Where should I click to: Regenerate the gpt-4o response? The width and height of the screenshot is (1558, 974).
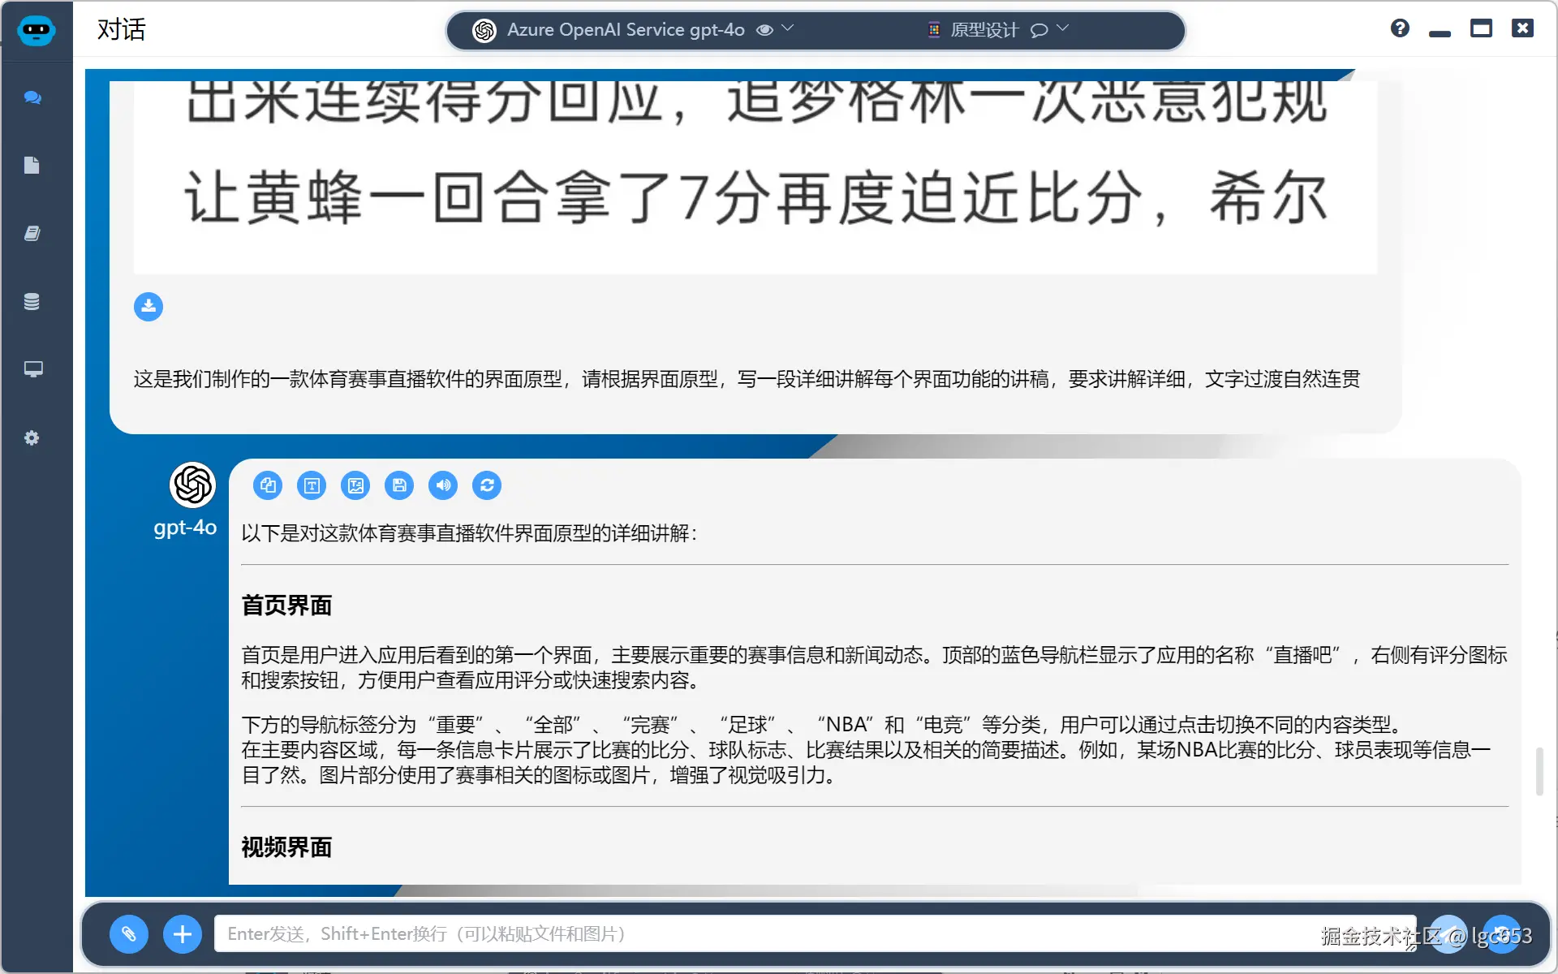coord(487,485)
